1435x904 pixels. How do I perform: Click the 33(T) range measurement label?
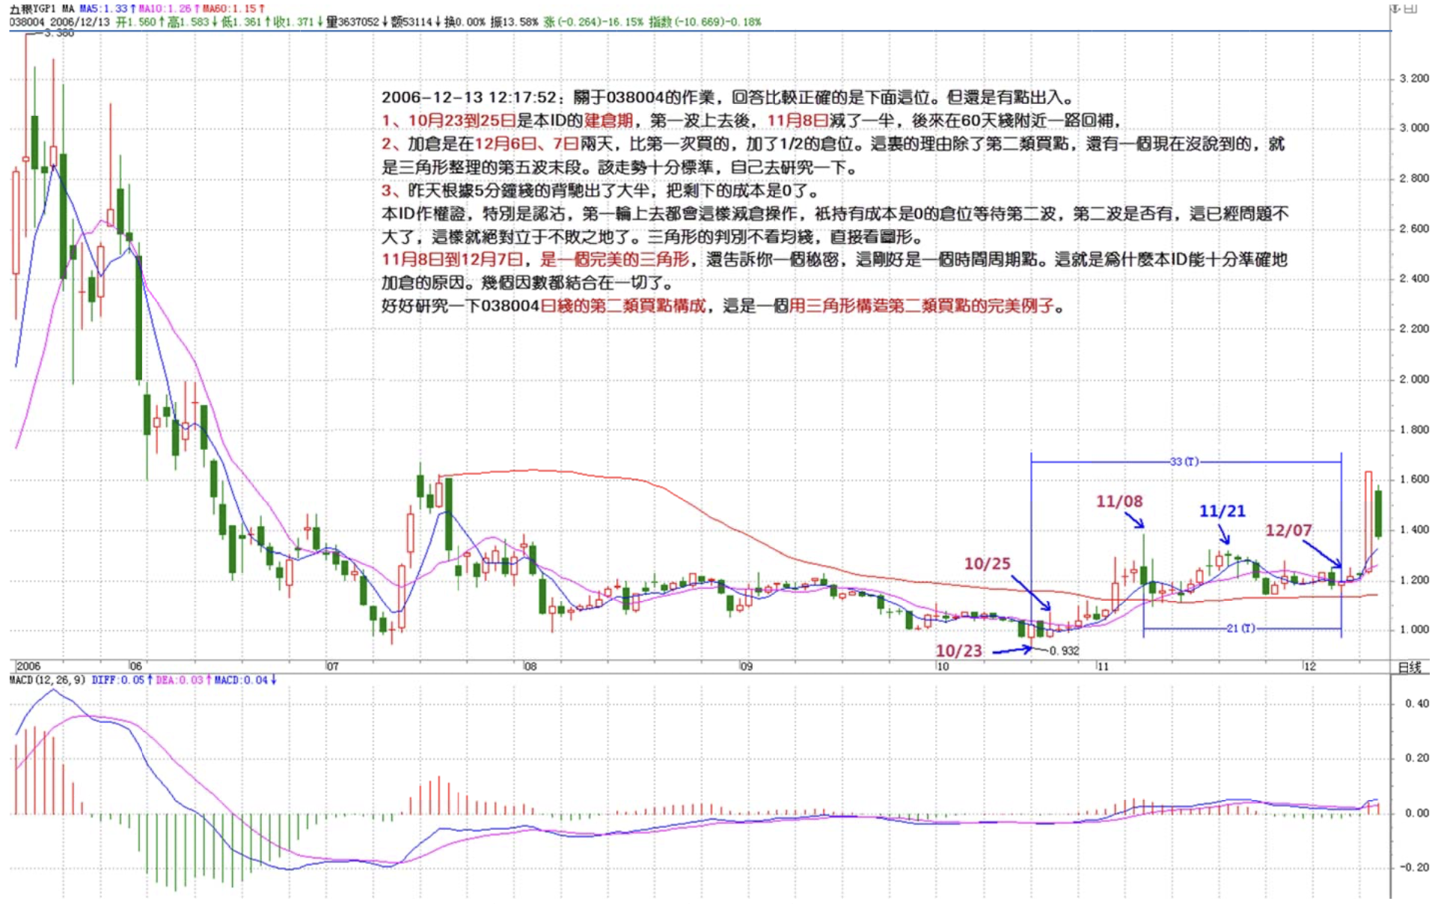1184,462
